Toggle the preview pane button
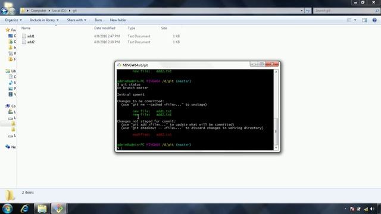 point(364,20)
